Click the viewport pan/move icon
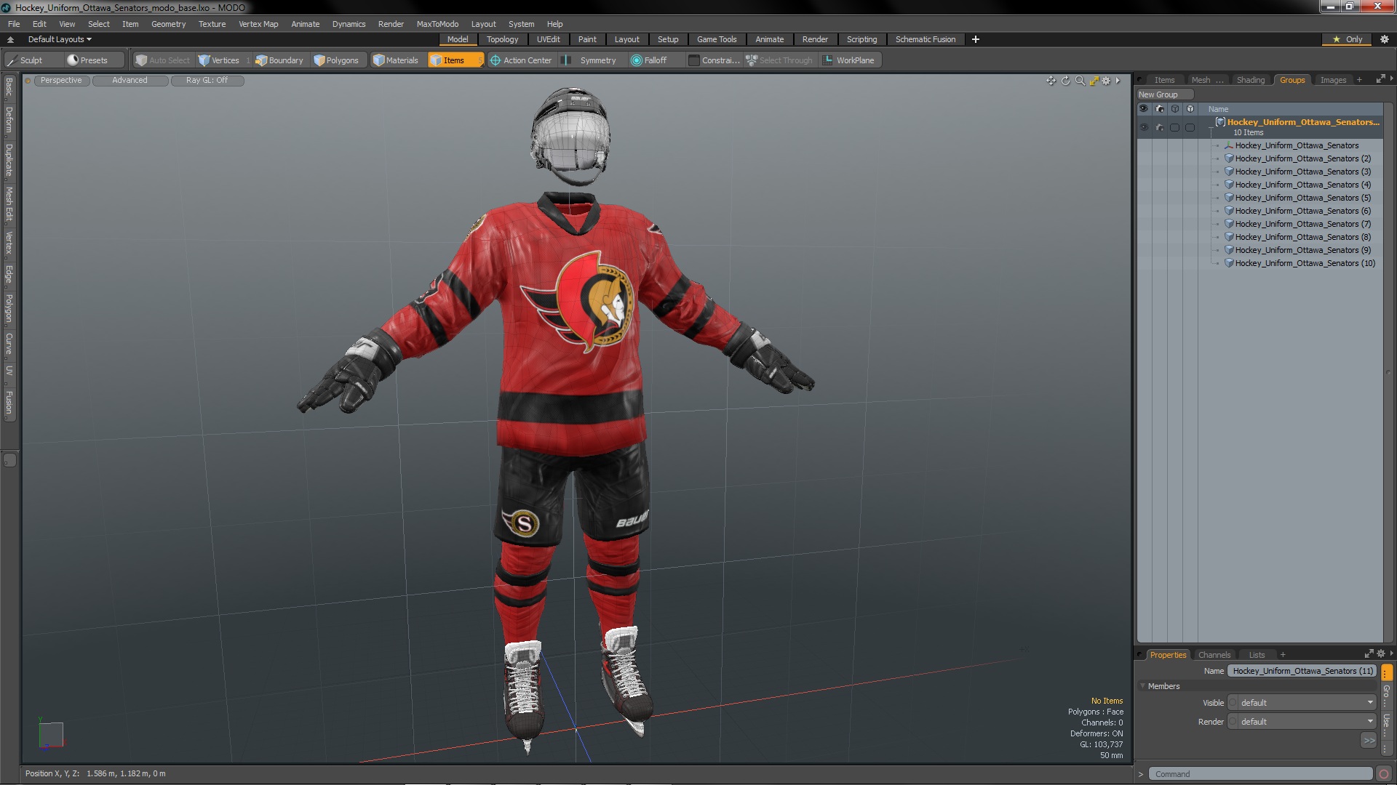This screenshot has height=785, width=1397. [1051, 81]
